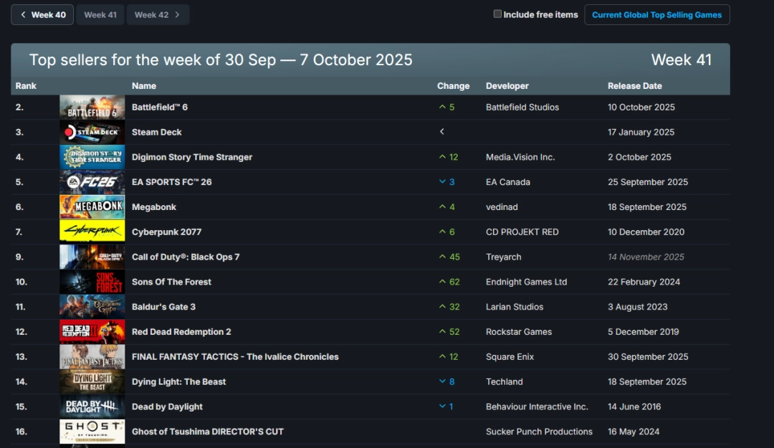Switch to the Week 41 tab
This screenshot has width=774, height=448.
click(x=100, y=14)
